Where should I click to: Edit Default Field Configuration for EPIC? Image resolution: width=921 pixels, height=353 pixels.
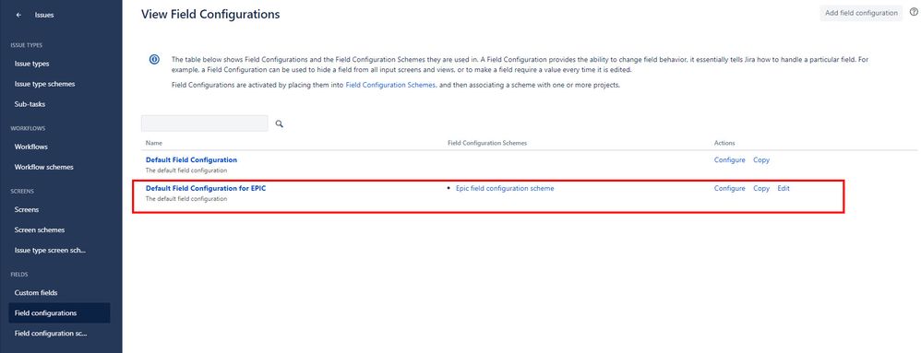tap(783, 189)
